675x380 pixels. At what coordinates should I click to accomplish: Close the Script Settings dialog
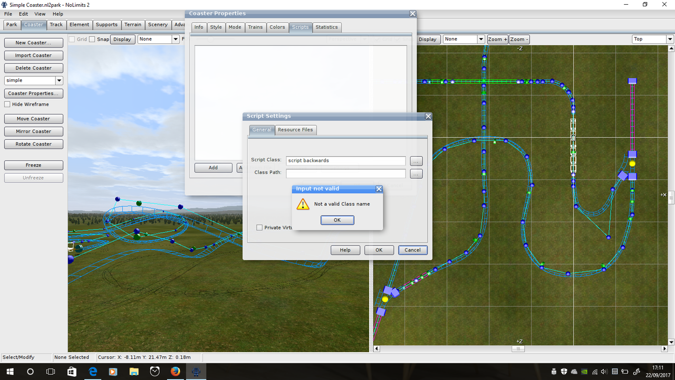(x=428, y=116)
